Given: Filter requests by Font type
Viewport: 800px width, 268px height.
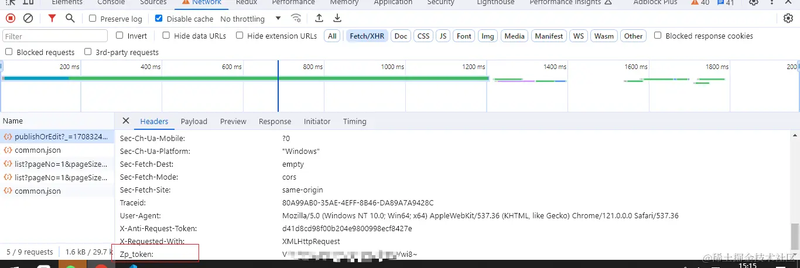Looking at the screenshot, I should (464, 36).
